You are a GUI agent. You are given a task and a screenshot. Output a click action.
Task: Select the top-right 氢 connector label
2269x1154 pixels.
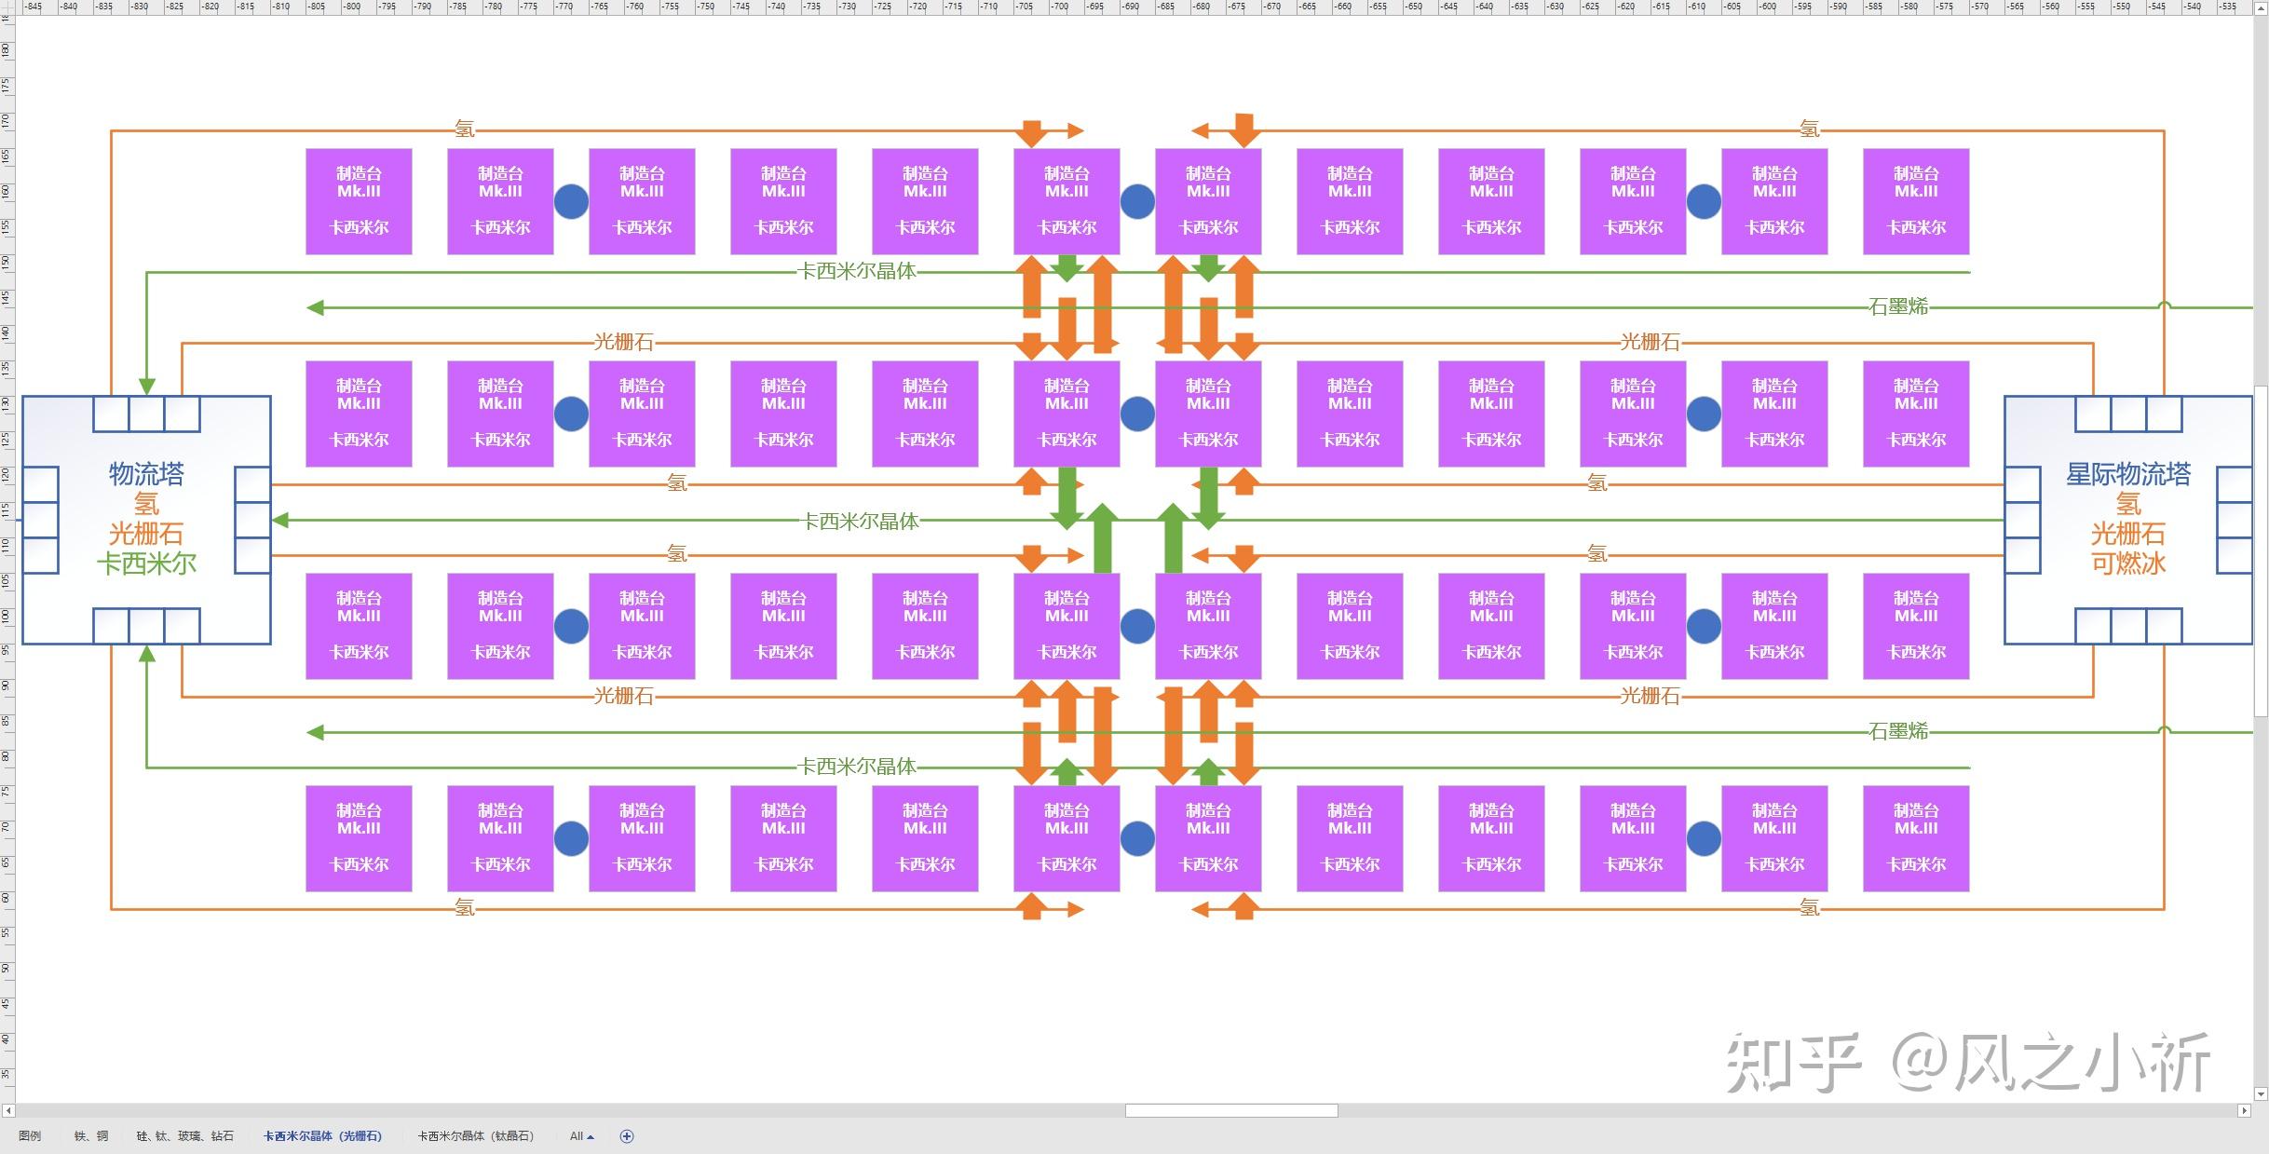tap(1809, 129)
